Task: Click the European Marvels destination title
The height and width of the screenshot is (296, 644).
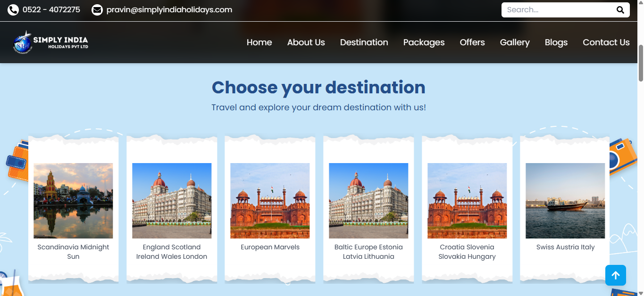Action: (270, 247)
